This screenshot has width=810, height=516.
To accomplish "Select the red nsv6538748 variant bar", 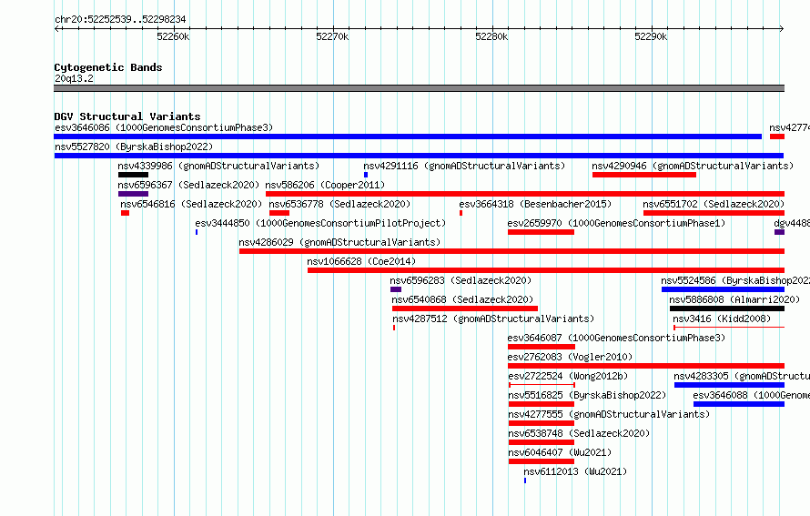I will click(542, 442).
